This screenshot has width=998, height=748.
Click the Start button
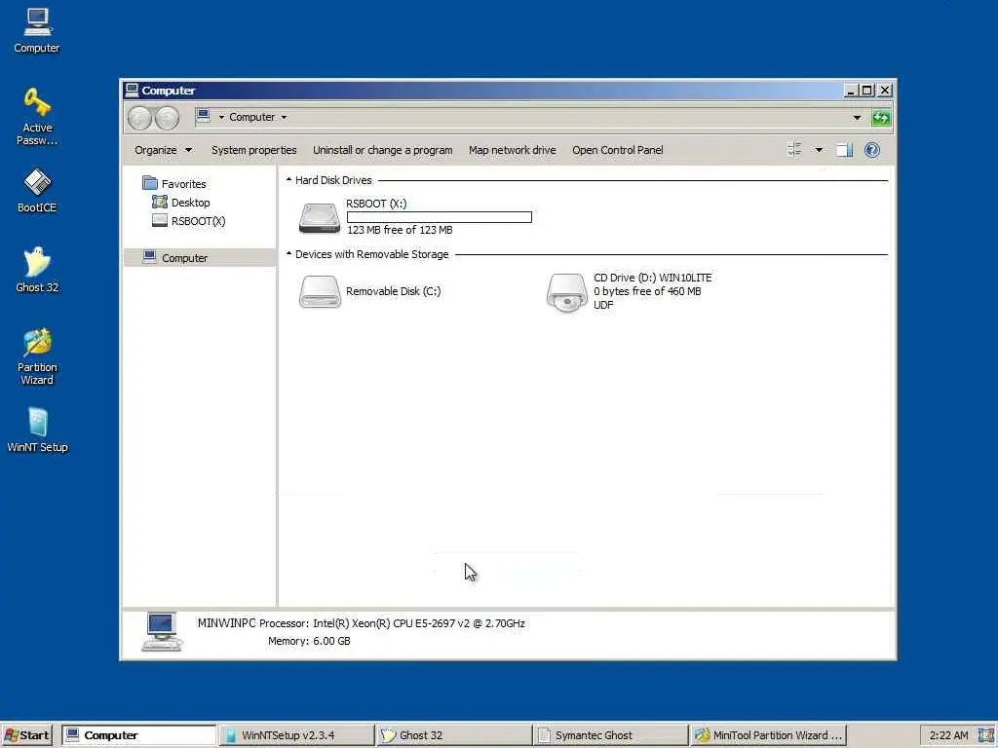pyautogui.click(x=26, y=735)
